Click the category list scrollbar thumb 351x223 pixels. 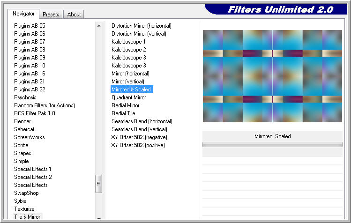point(98,184)
